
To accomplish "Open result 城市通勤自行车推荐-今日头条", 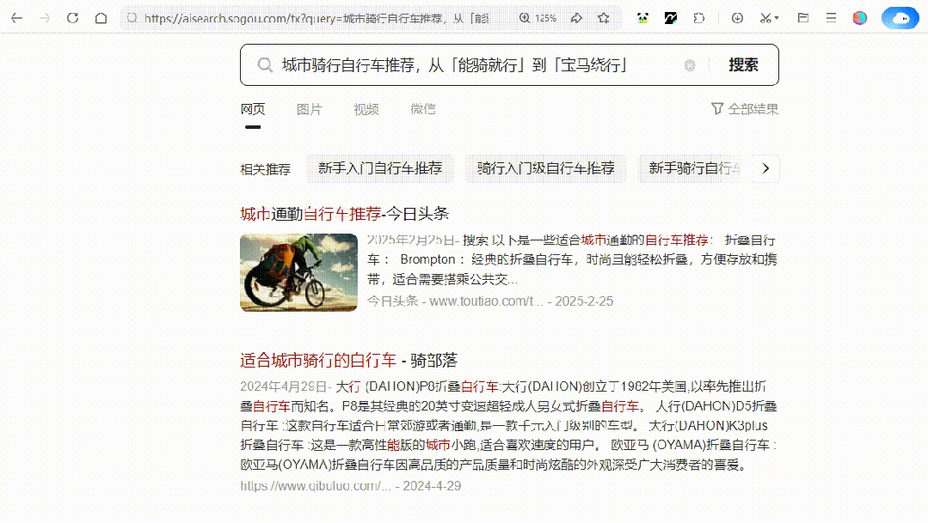I will pos(344,214).
